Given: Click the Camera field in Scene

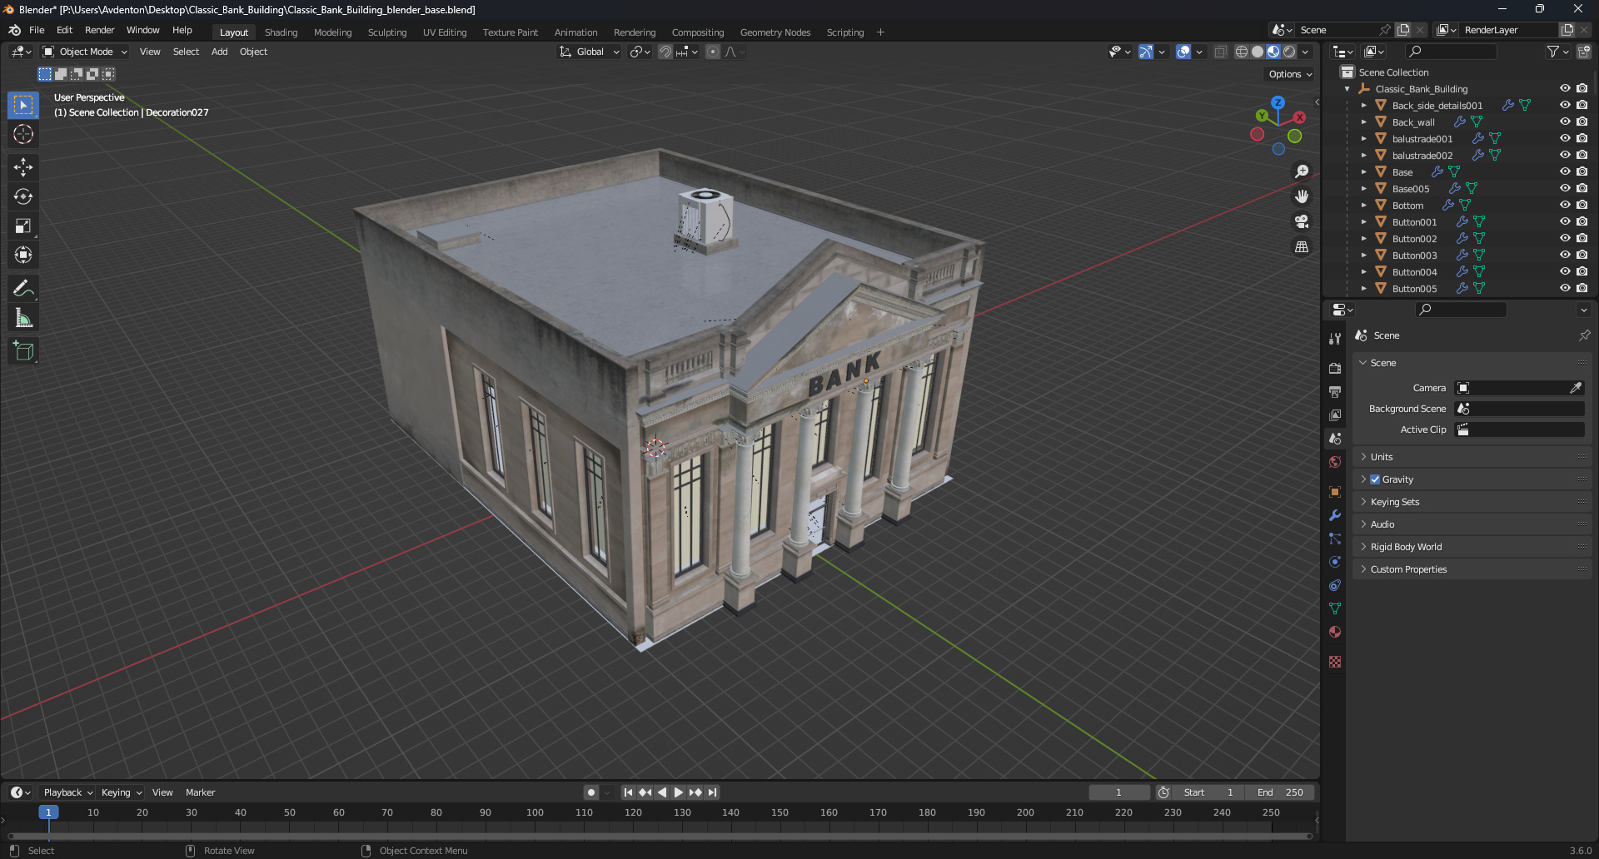Looking at the screenshot, I should 1519,388.
